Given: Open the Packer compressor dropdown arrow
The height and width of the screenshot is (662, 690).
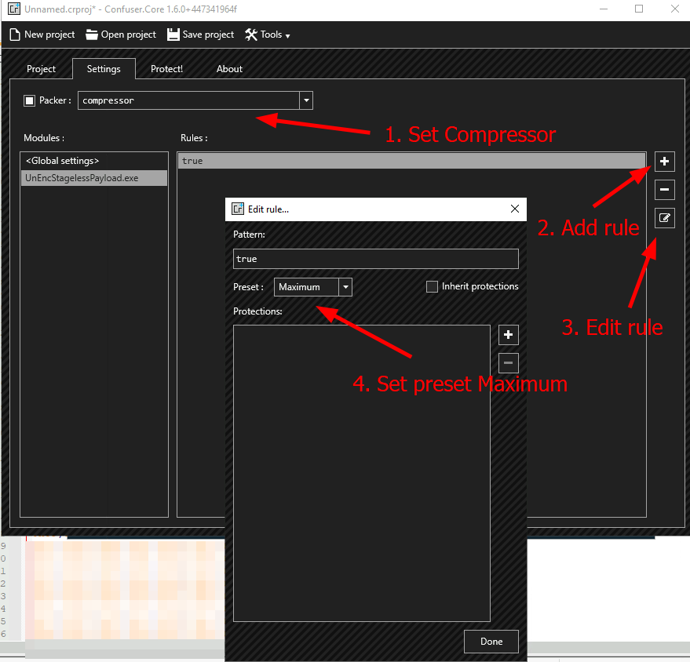Looking at the screenshot, I should click(306, 100).
